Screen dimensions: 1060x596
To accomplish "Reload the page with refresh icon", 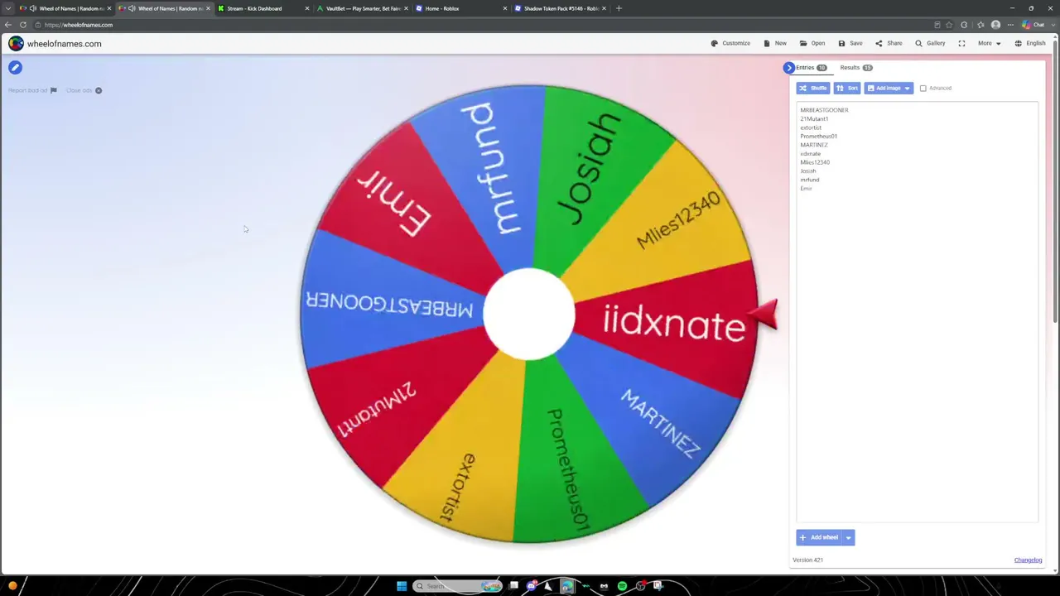I will (x=23, y=25).
